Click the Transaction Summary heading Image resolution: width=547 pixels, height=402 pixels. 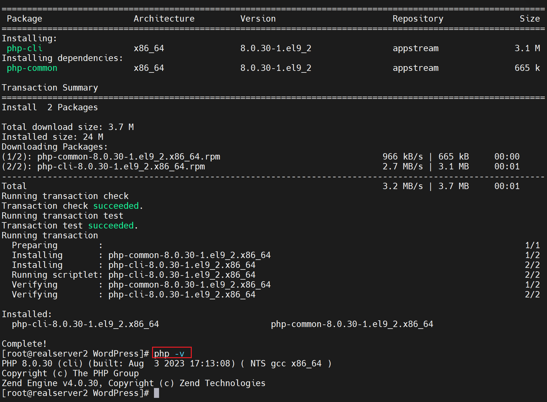pyautogui.click(x=50, y=88)
